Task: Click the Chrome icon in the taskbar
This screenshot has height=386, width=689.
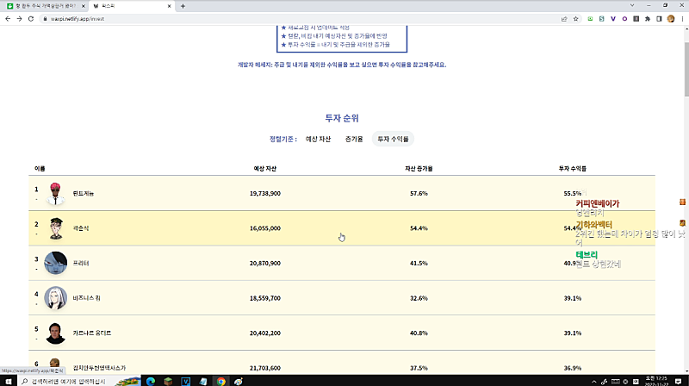Action: pos(221,380)
